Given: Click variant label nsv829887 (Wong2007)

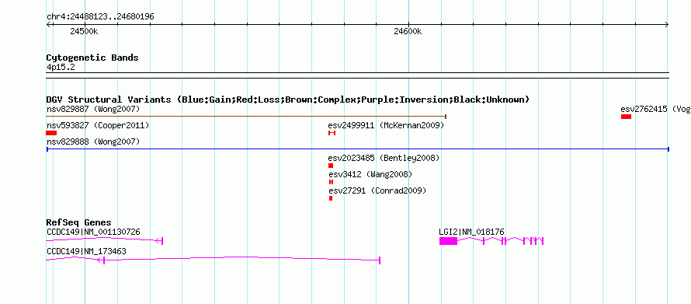Looking at the screenshot, I should coord(93,109).
